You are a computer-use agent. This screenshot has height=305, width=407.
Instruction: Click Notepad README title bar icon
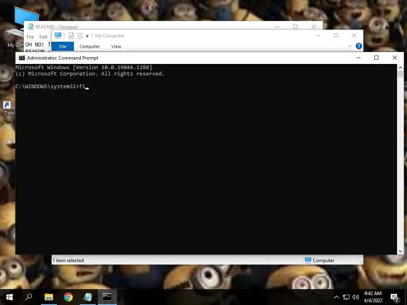[30, 27]
